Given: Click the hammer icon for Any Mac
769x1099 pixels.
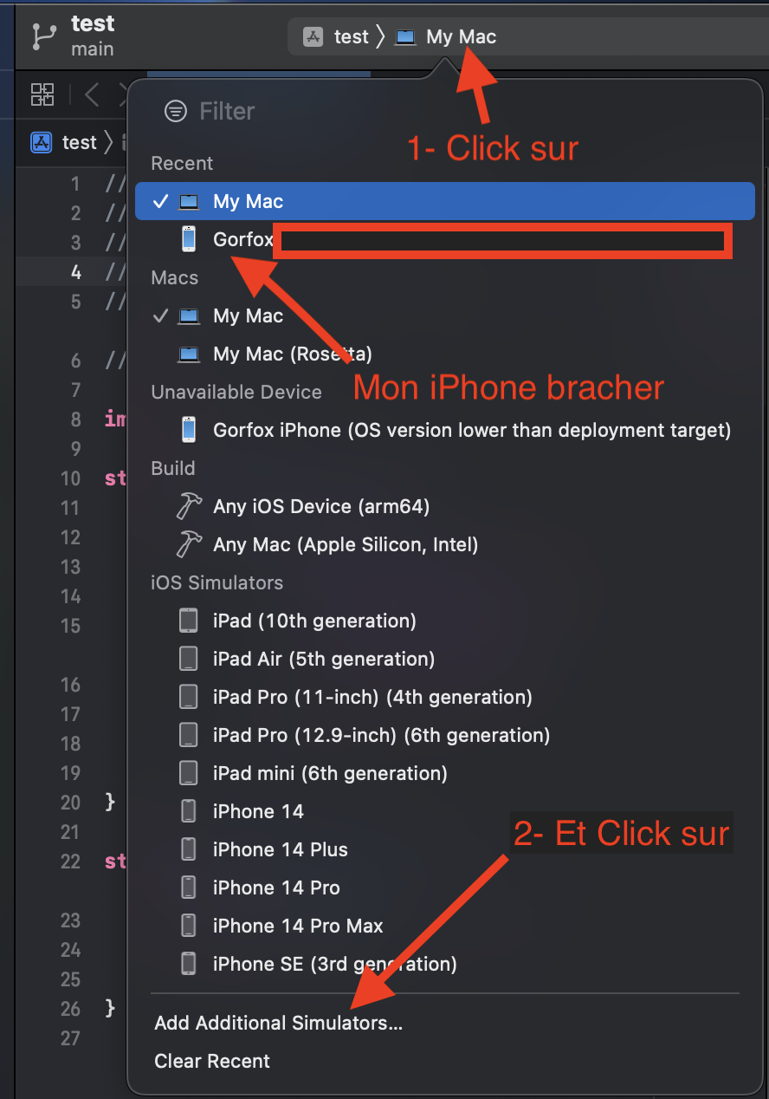Looking at the screenshot, I should point(188,544).
